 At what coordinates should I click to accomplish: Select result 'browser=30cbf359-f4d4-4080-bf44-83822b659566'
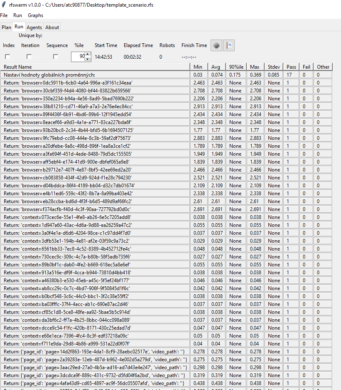[x=95, y=91]
